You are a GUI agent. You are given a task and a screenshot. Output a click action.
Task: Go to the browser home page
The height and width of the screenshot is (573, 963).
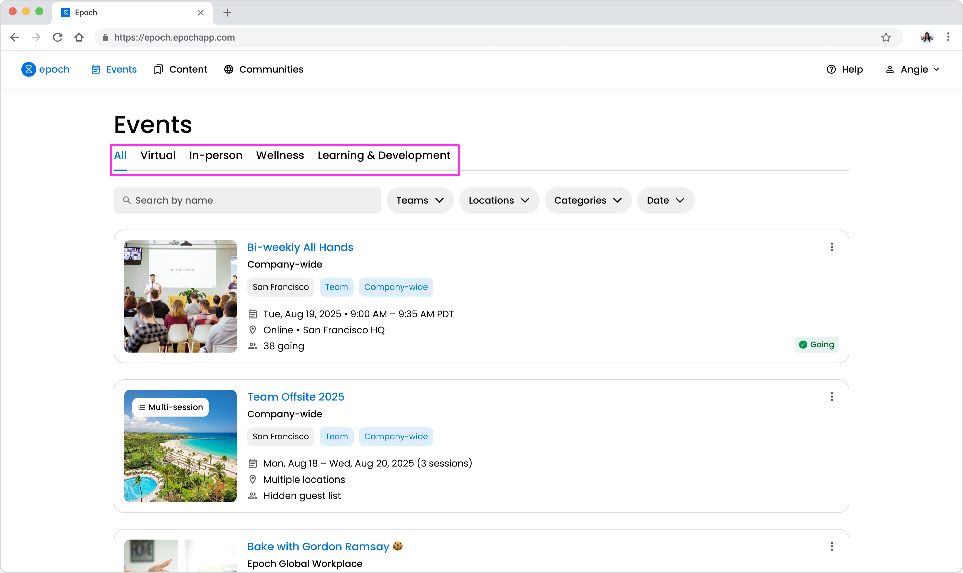(x=79, y=37)
